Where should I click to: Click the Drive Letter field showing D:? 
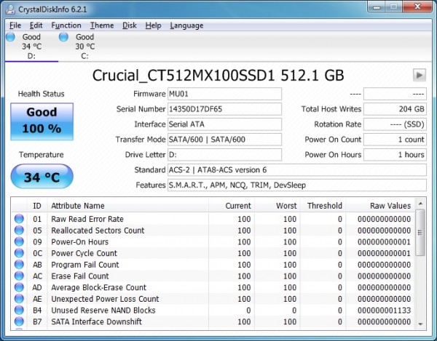click(x=224, y=155)
